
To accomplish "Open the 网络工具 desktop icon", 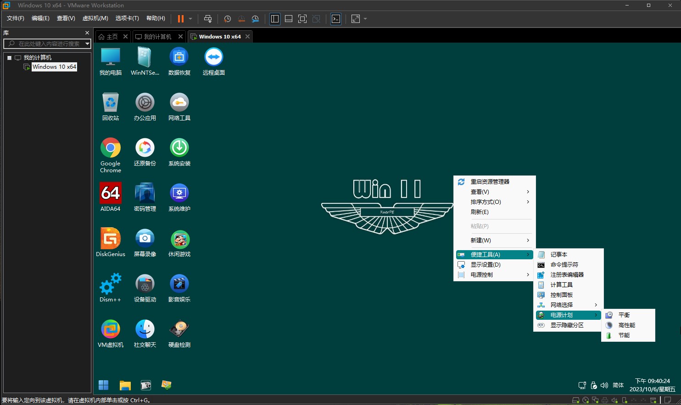I will (x=179, y=107).
